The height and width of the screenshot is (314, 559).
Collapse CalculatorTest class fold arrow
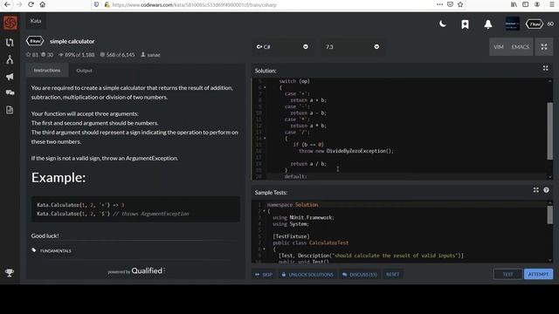(264, 249)
